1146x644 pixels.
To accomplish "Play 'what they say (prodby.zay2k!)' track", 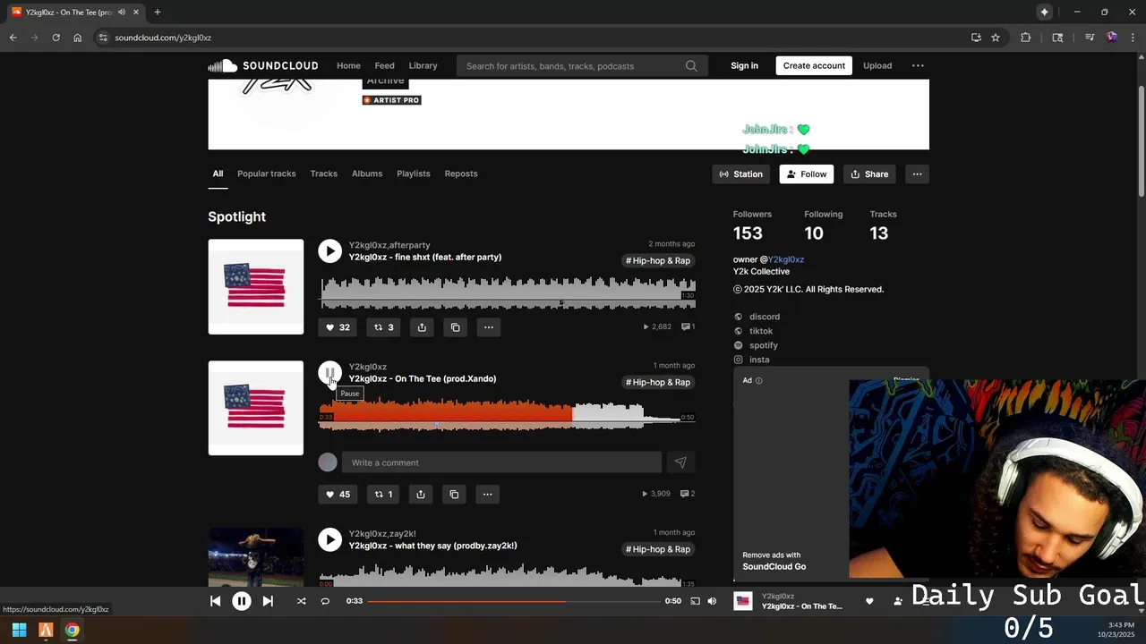I will [x=329, y=540].
